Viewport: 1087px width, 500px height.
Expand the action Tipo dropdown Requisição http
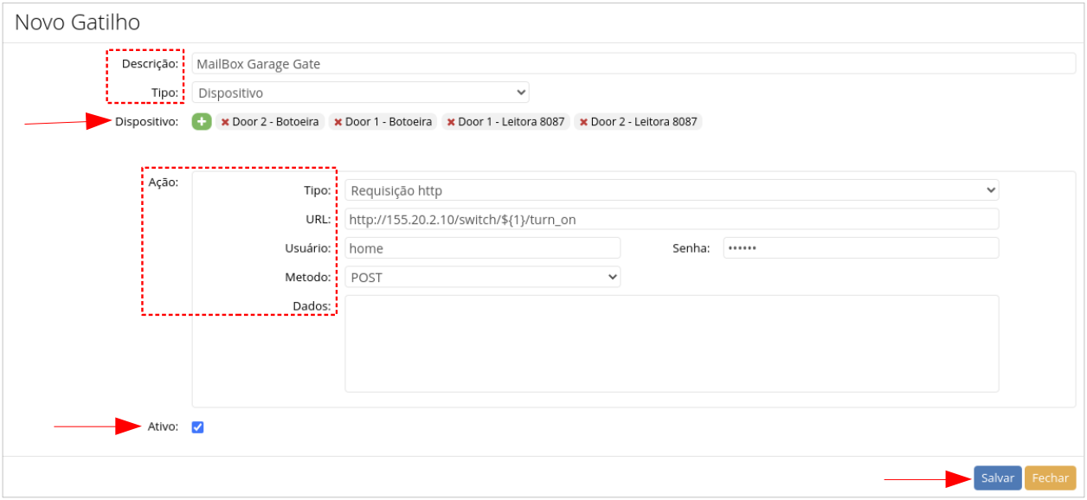pyautogui.click(x=671, y=190)
